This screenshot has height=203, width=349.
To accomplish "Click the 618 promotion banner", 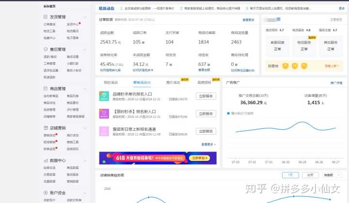I will pos(158,157).
